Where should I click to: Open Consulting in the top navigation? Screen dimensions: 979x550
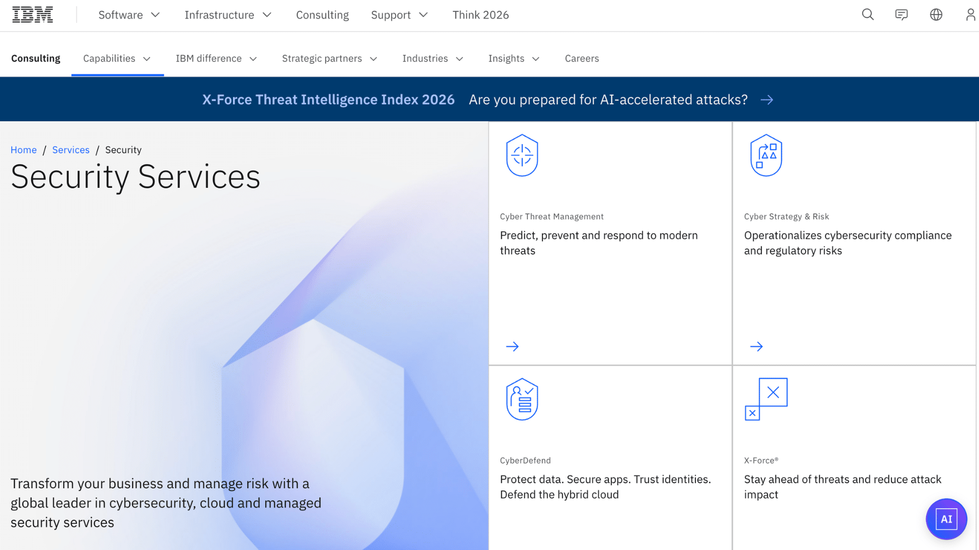pos(322,15)
